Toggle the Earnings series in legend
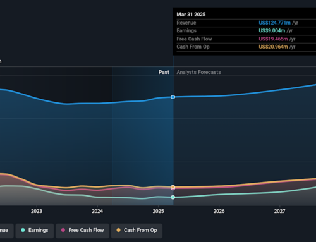The width and height of the screenshot is (316, 242). coord(35,231)
